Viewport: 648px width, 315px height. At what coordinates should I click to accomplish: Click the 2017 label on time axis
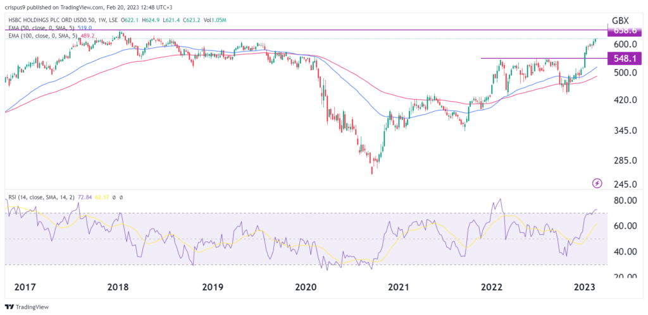[24, 287]
